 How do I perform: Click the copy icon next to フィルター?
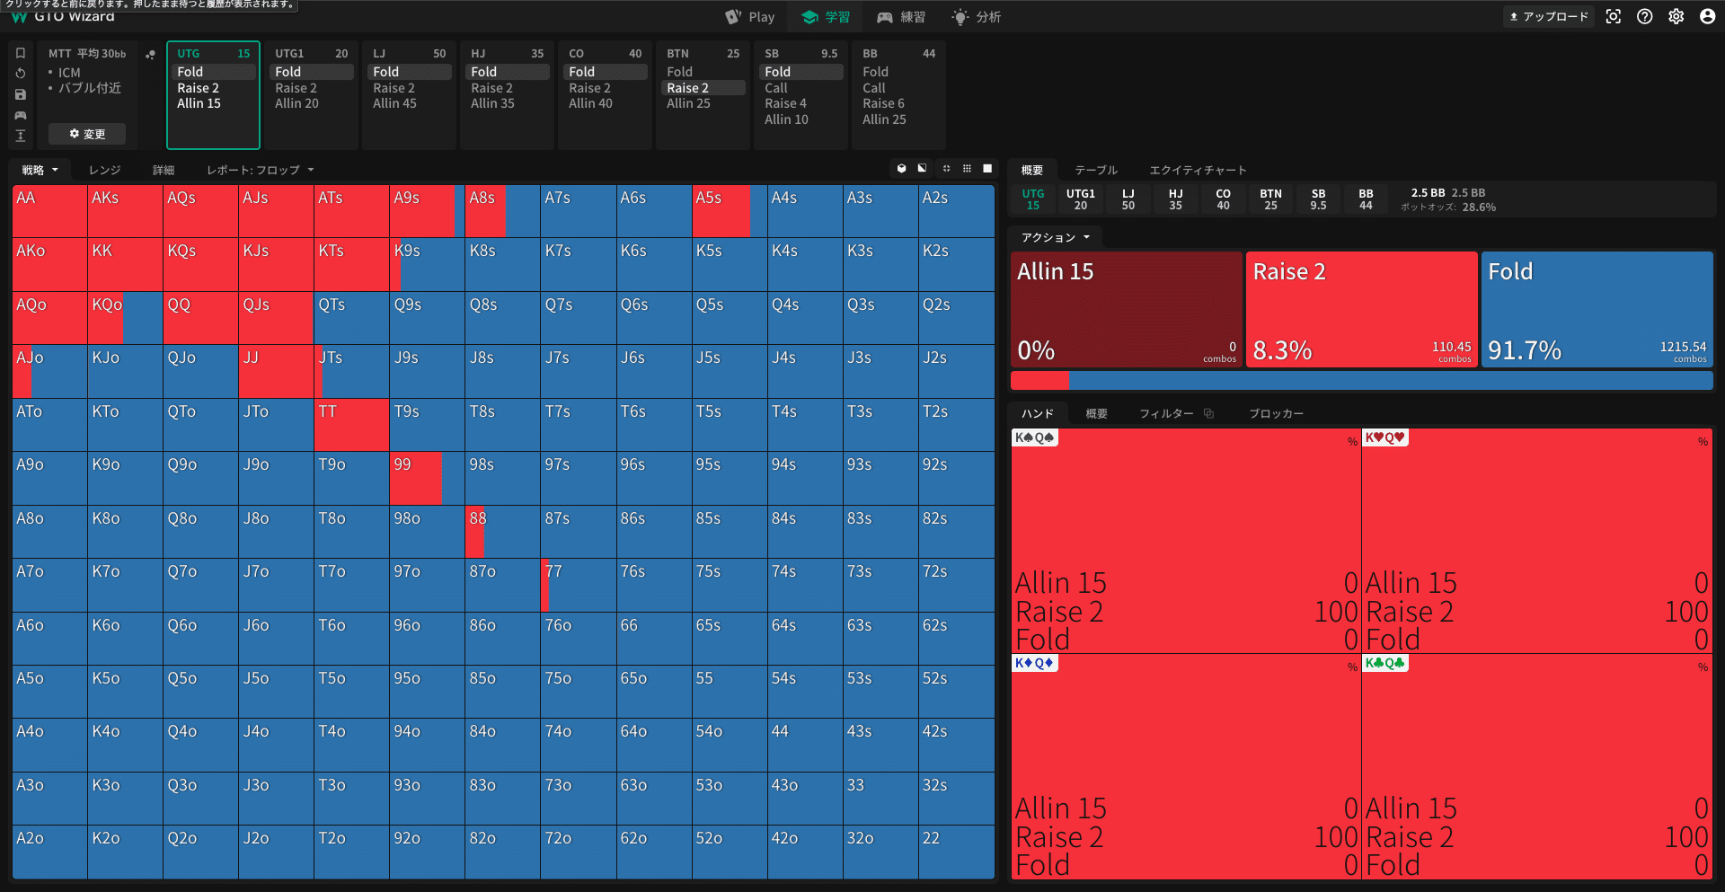pyautogui.click(x=1208, y=413)
